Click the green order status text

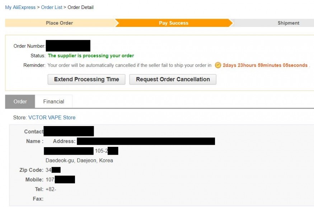91,56
